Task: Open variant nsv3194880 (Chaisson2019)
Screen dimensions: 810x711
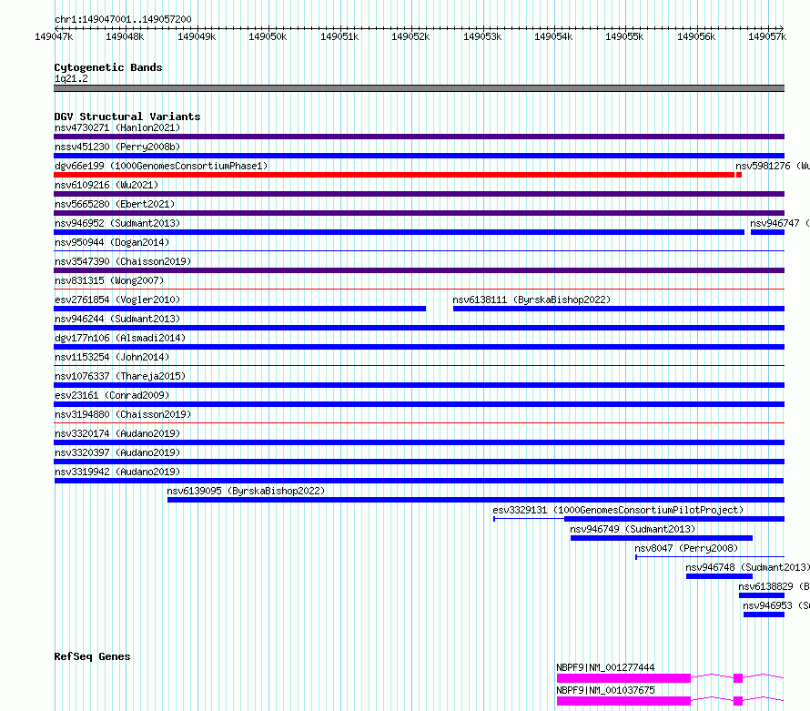Action: pos(123,414)
